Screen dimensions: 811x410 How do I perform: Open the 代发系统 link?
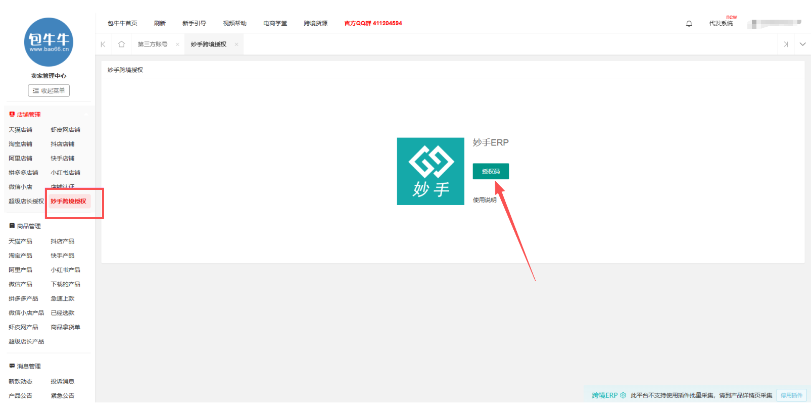[x=721, y=23]
